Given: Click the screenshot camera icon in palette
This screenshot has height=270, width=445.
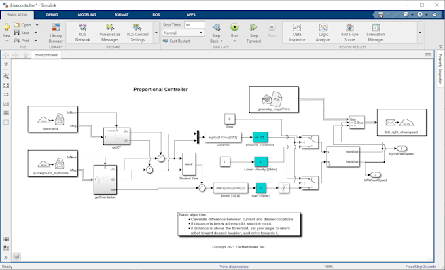Looking at the screenshot, I should pos(6,239).
